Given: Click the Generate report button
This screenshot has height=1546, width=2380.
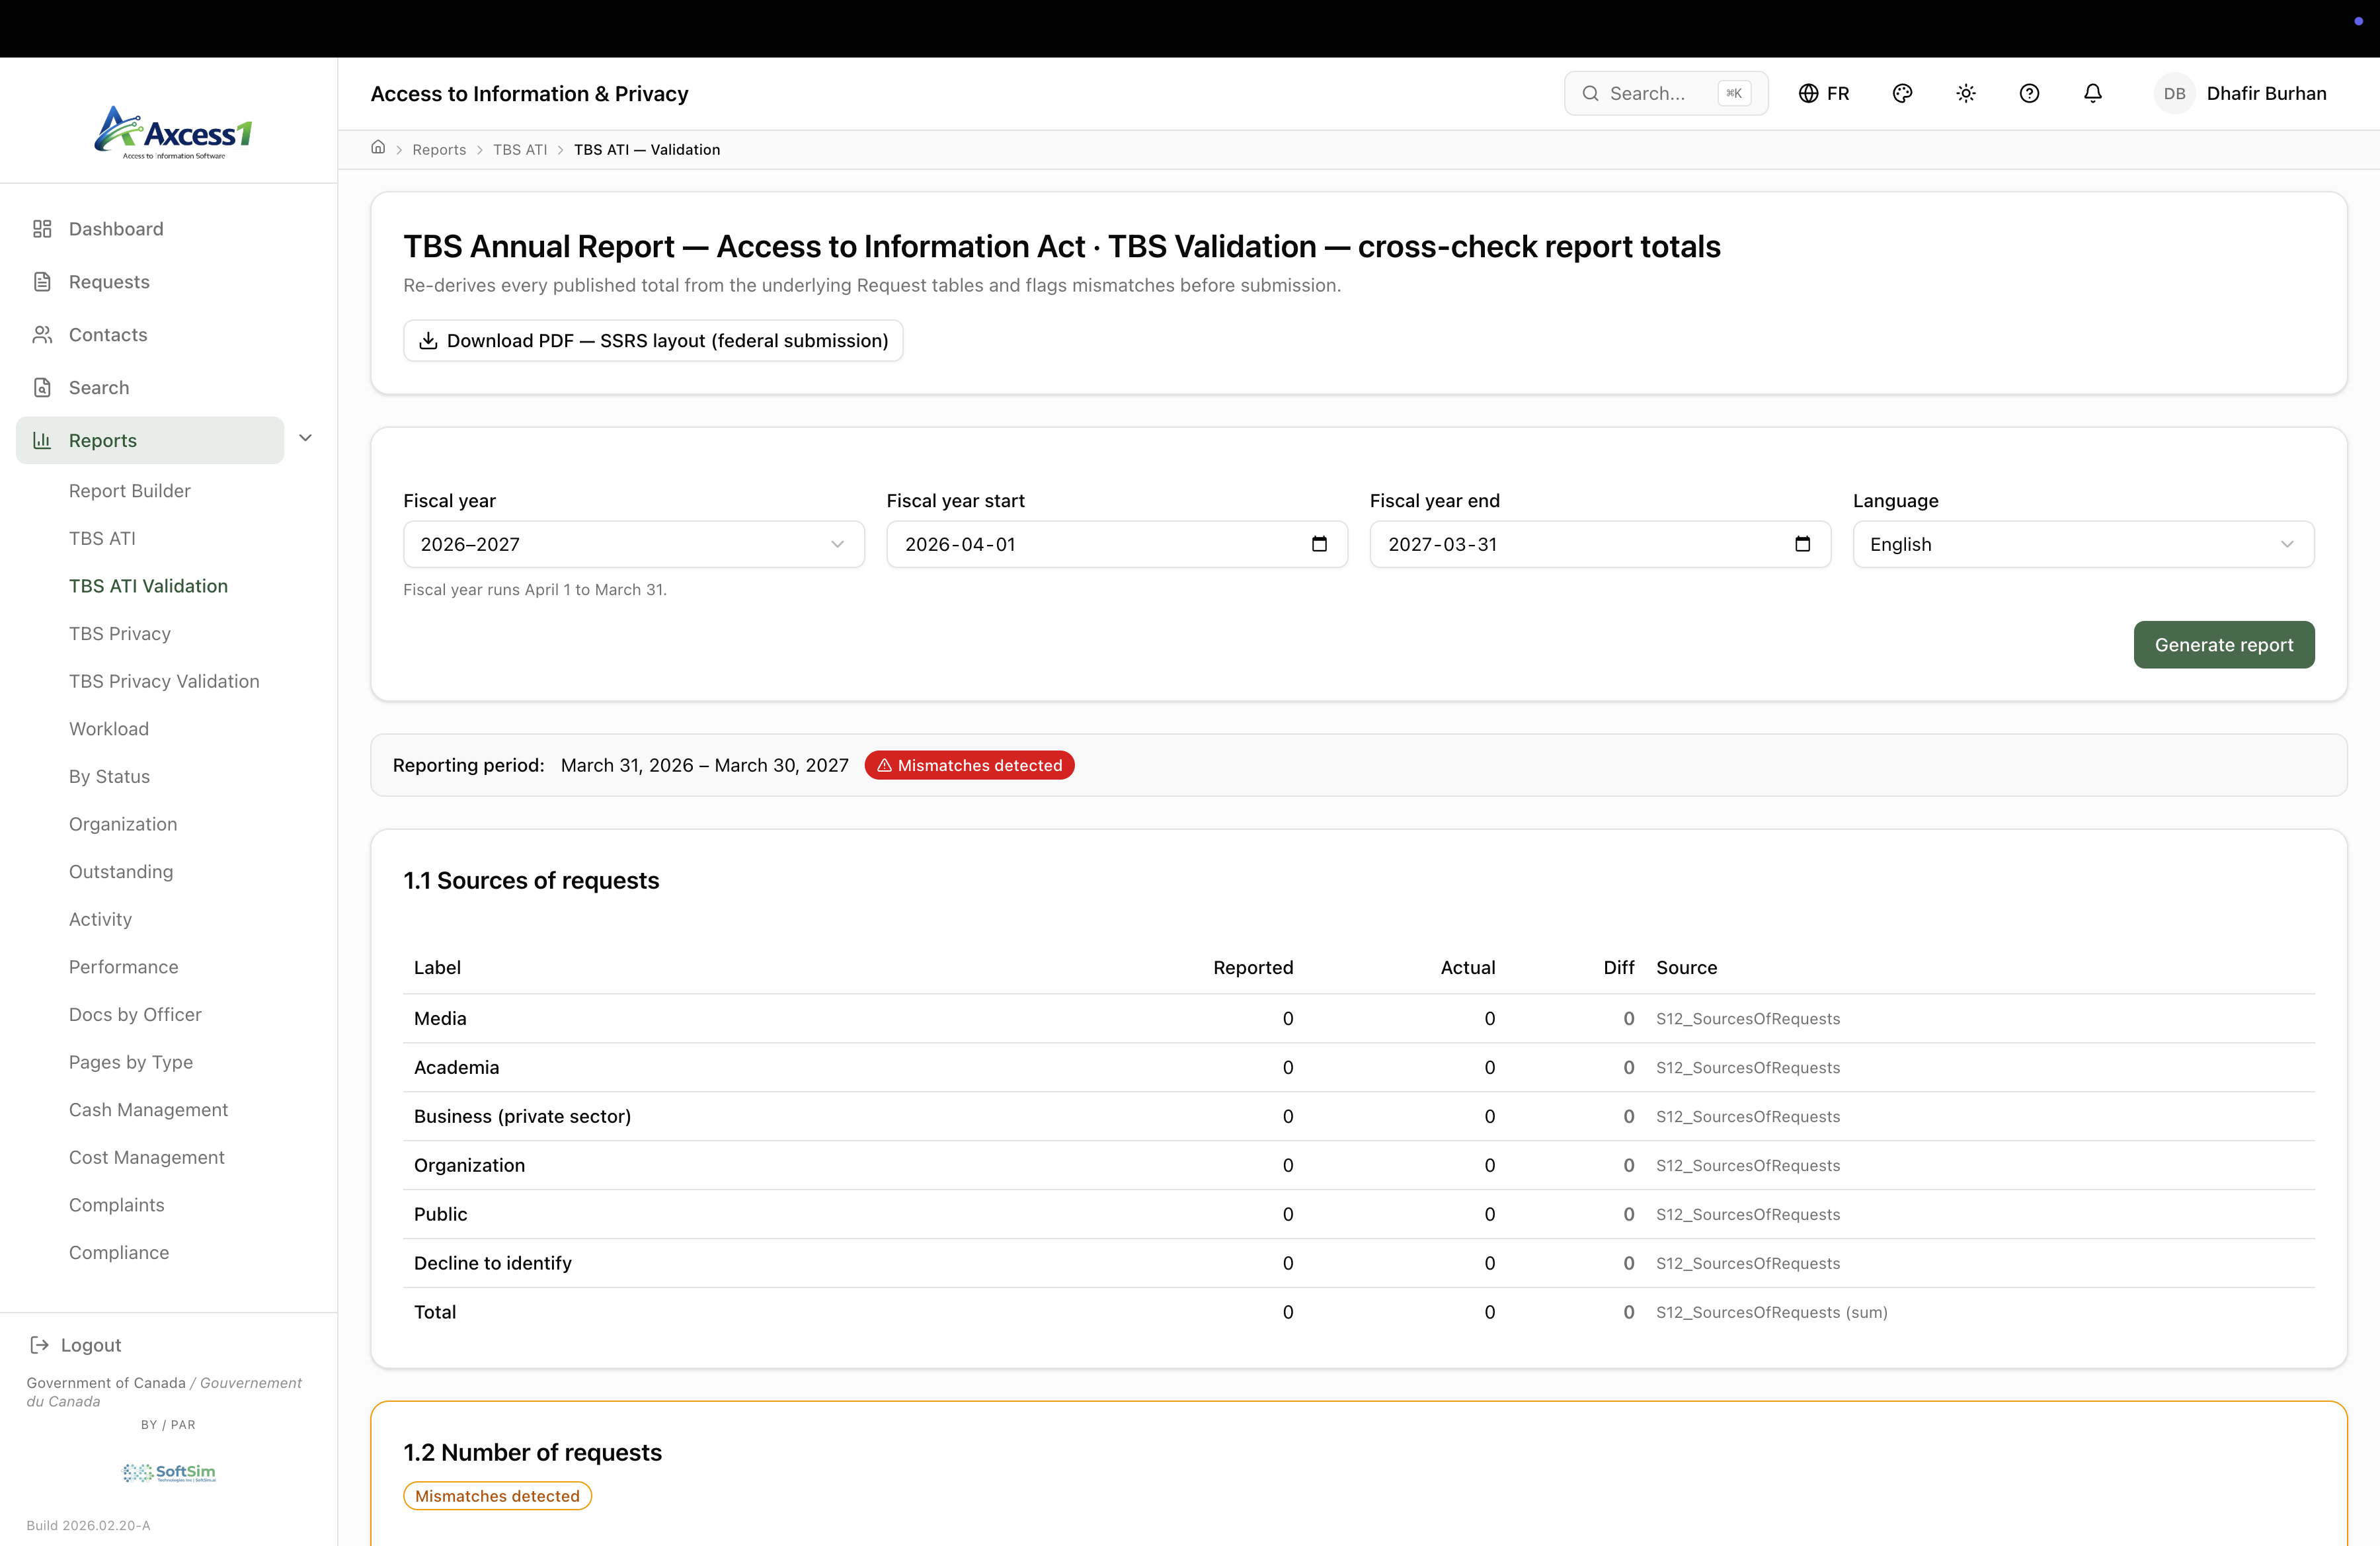Looking at the screenshot, I should (2223, 645).
